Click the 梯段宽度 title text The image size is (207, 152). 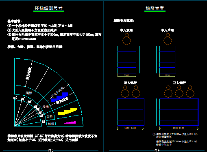155,8
